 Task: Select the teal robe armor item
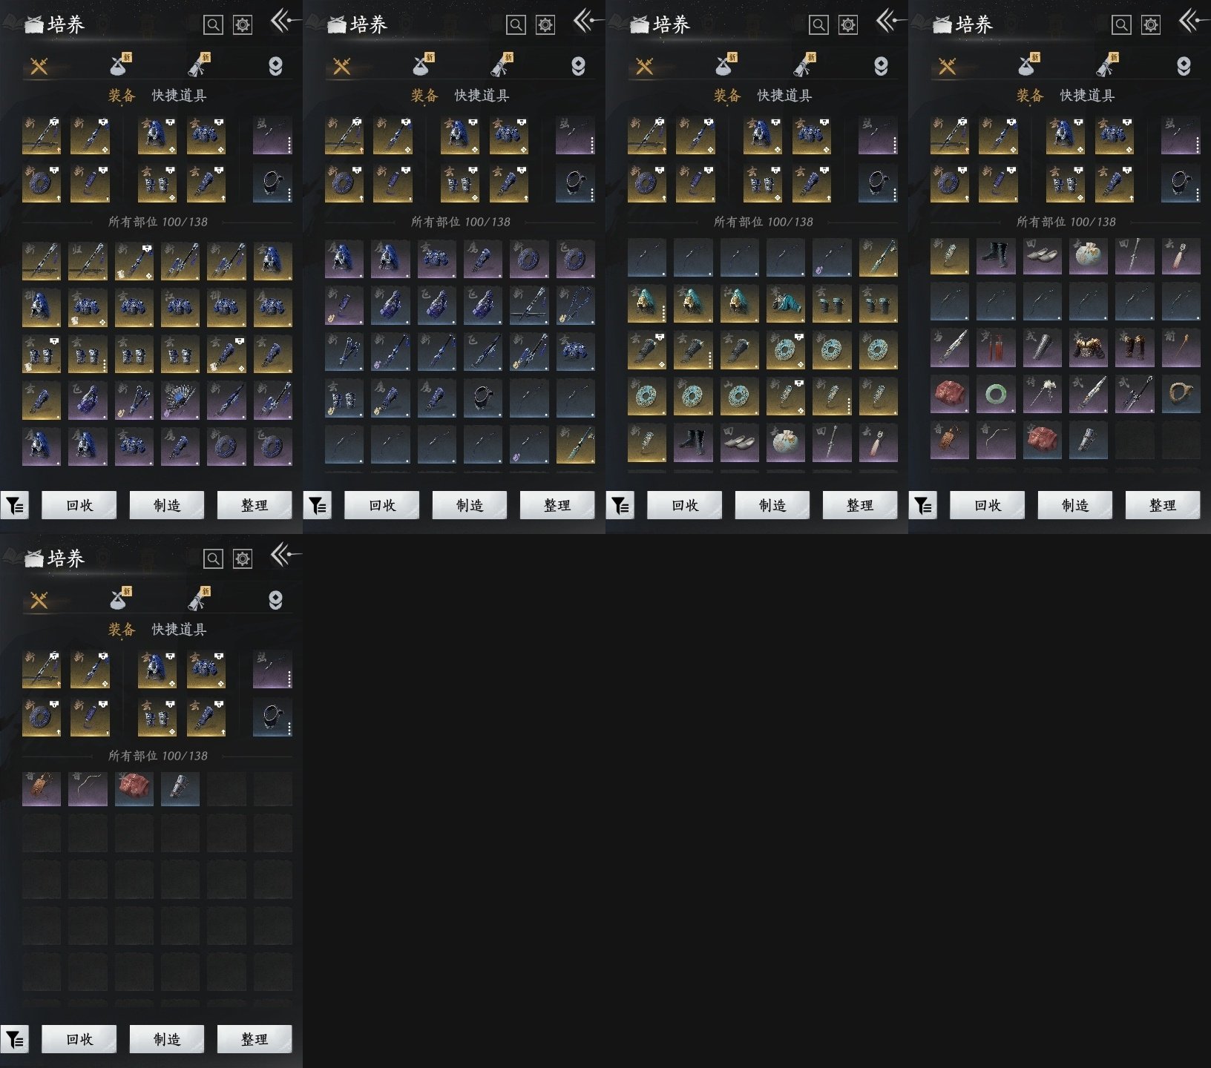pyautogui.click(x=785, y=303)
